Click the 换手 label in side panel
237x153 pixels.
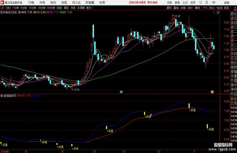(234, 85)
